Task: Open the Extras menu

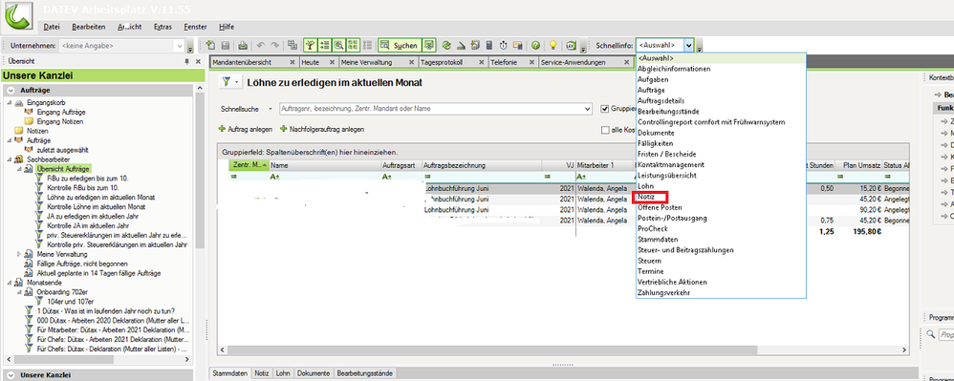Action: click(x=163, y=27)
